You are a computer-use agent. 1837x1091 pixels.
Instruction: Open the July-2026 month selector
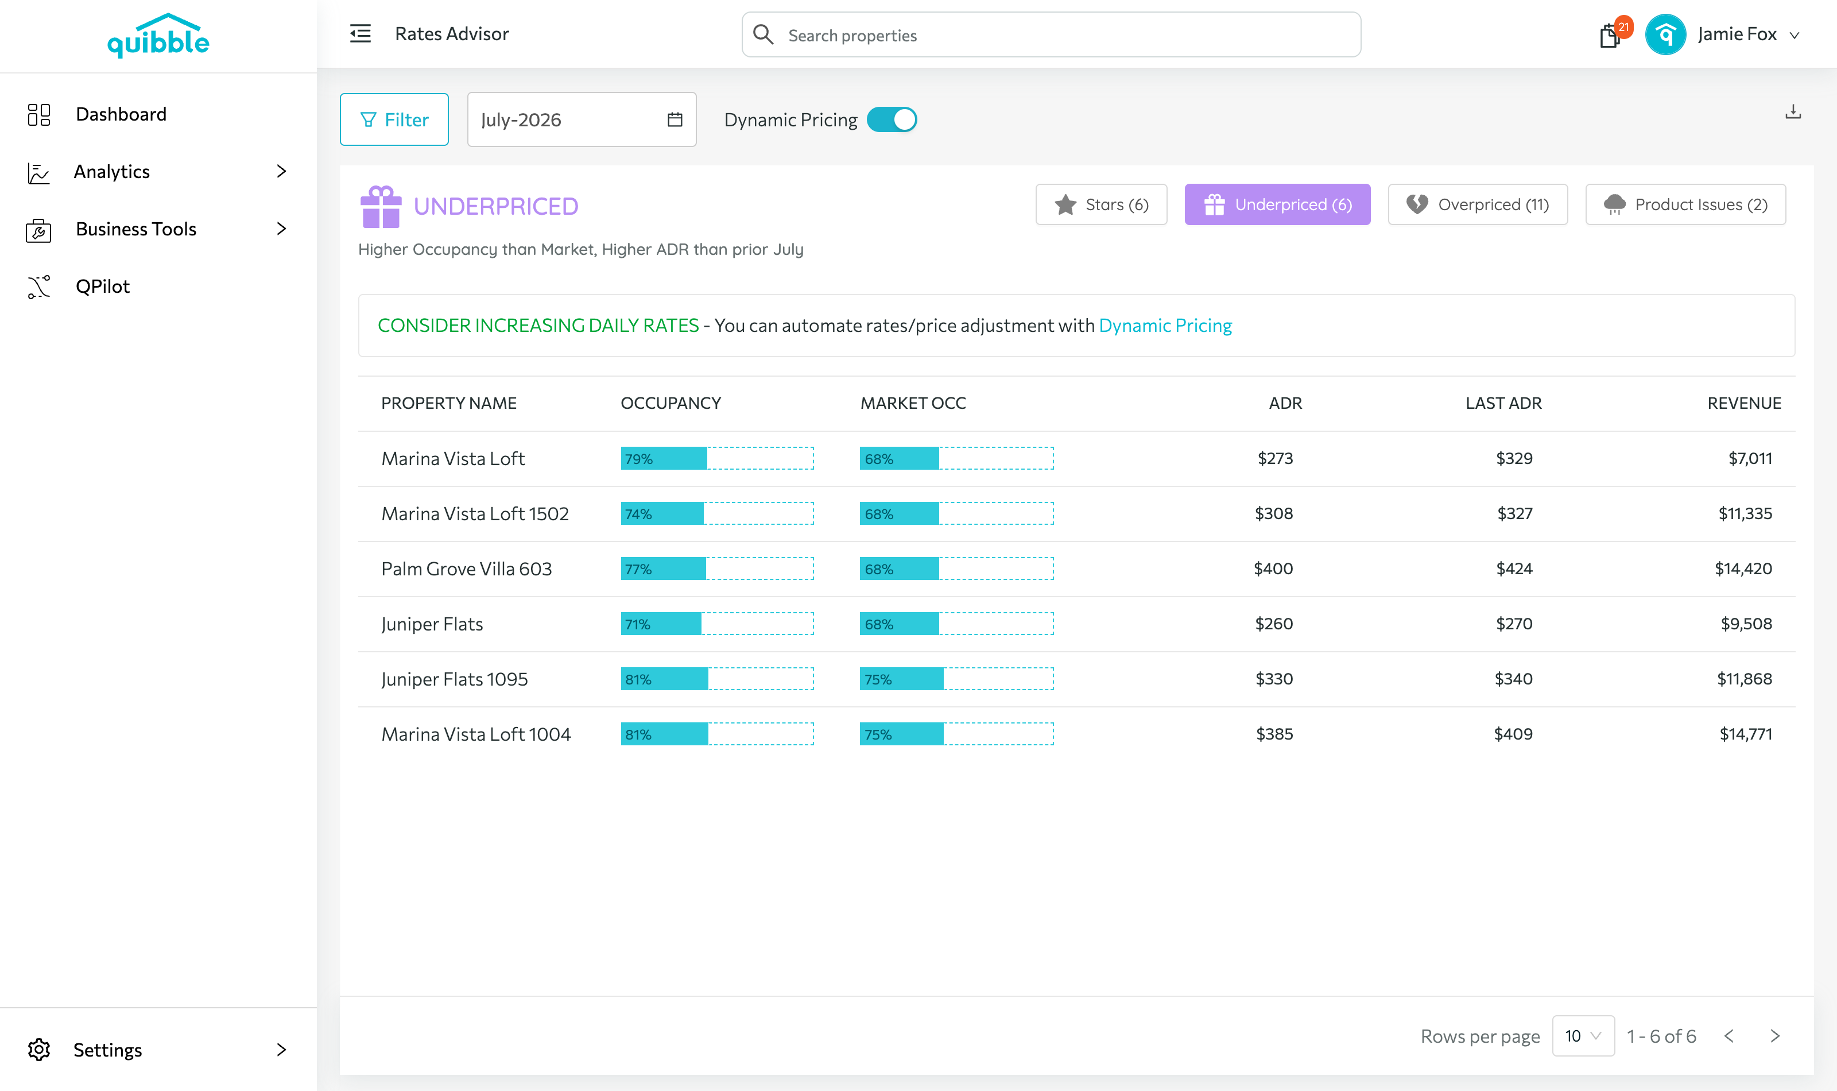(581, 119)
